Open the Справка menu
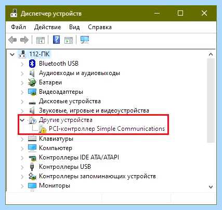 pos(100,27)
